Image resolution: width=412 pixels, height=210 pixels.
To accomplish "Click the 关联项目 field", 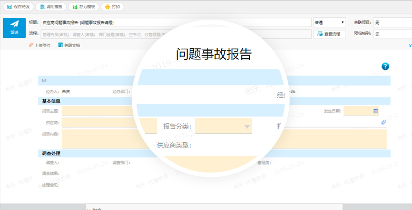I will click(393, 23).
